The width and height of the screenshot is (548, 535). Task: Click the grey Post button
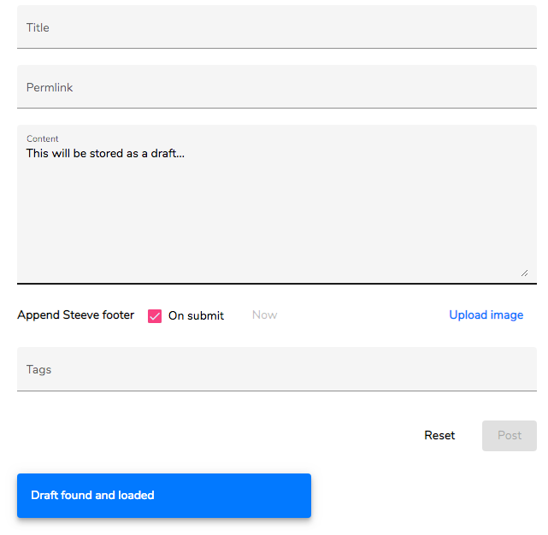coord(510,436)
